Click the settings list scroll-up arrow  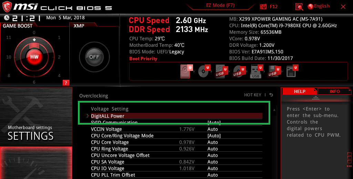point(274,110)
